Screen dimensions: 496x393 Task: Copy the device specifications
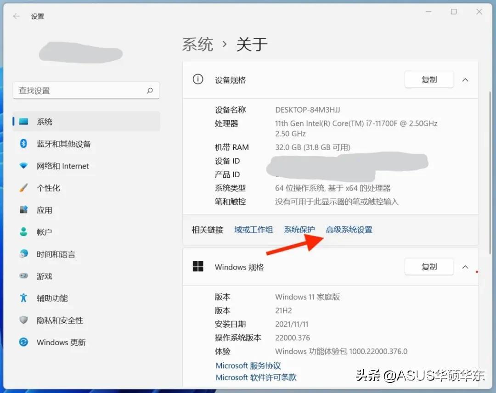click(429, 80)
